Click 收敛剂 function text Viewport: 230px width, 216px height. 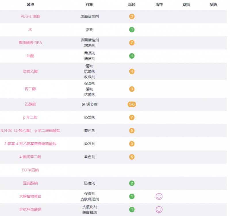coord(90,77)
